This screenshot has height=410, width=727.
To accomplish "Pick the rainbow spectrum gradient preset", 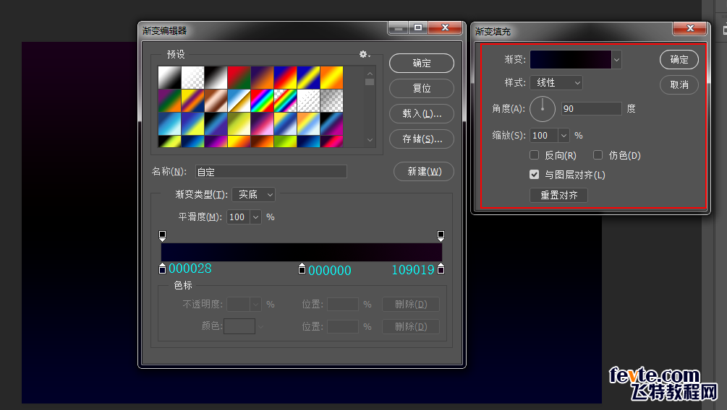I will tap(262, 100).
